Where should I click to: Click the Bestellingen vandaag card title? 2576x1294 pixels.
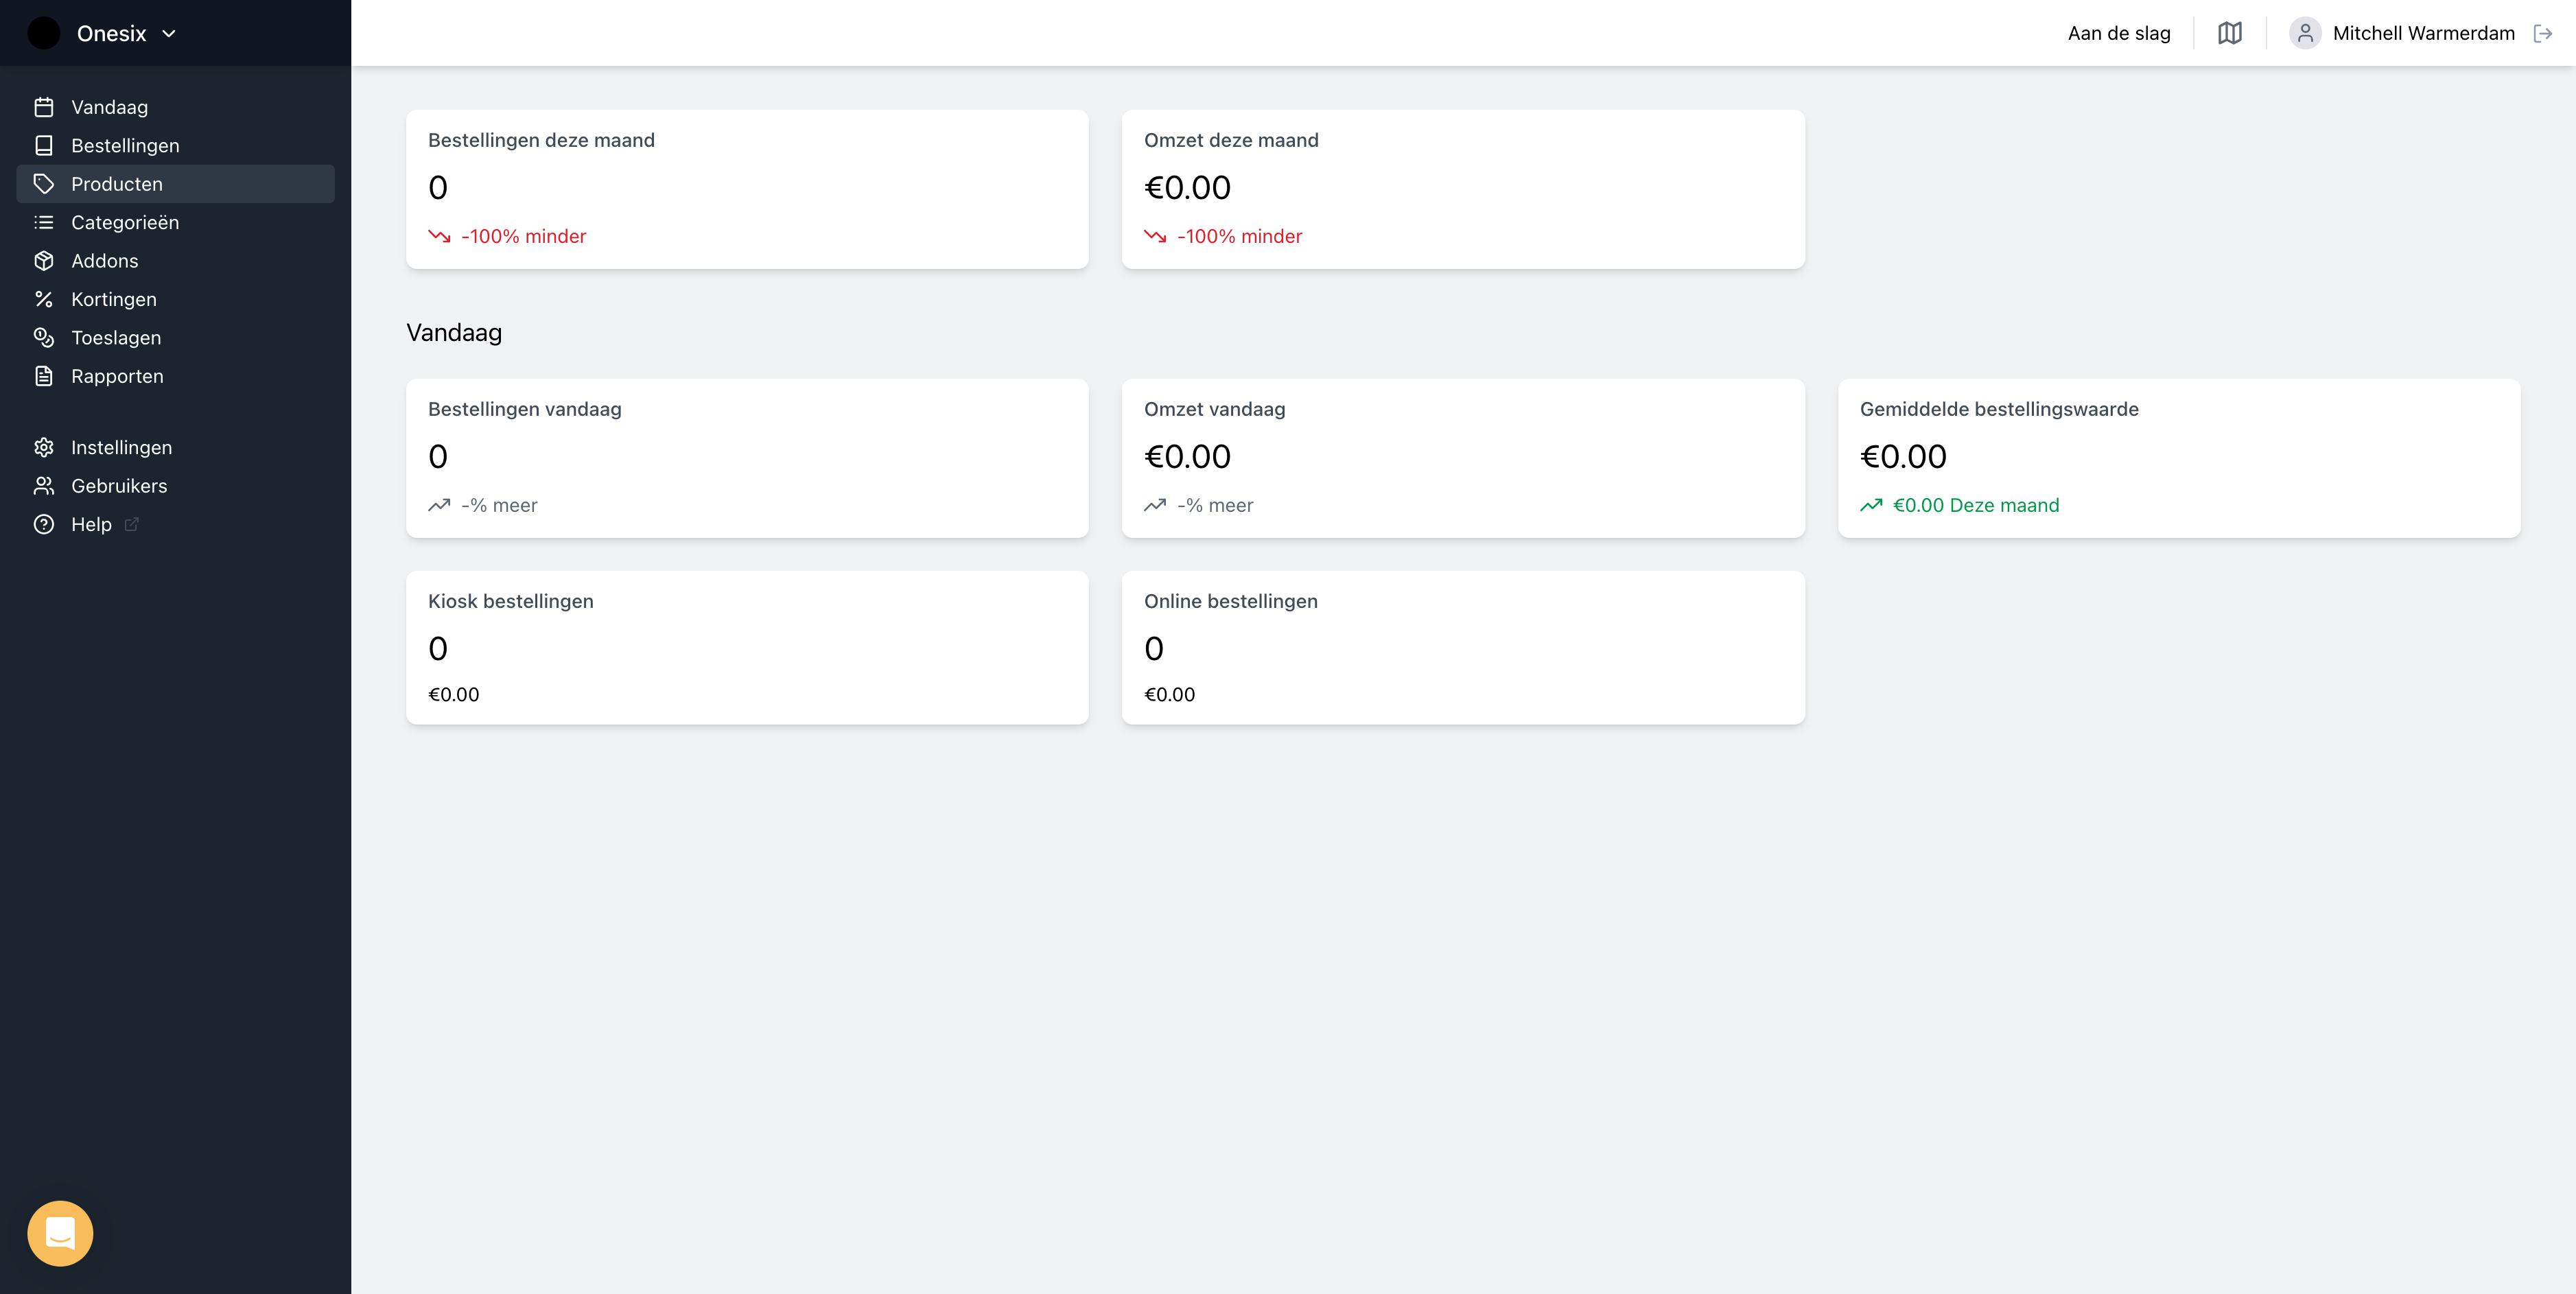pos(524,410)
